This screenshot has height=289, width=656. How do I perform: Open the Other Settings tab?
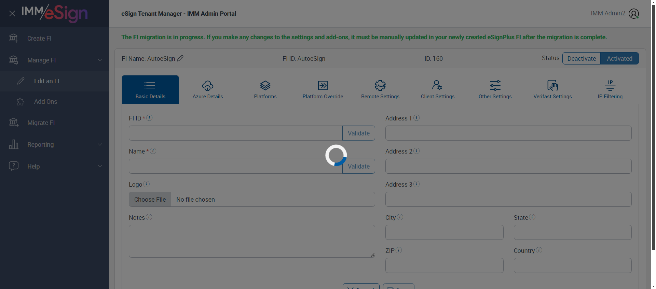point(495,89)
